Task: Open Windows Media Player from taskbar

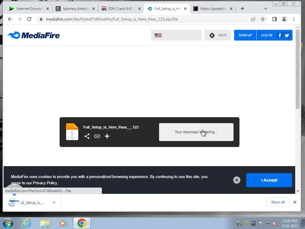Action: click(x=63, y=223)
